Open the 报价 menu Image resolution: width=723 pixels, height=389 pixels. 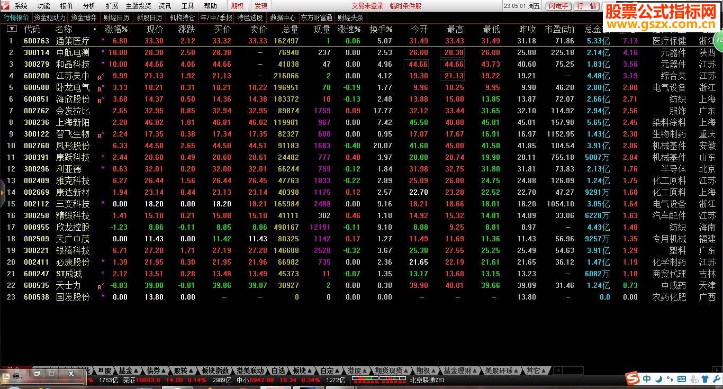[x=67, y=6]
